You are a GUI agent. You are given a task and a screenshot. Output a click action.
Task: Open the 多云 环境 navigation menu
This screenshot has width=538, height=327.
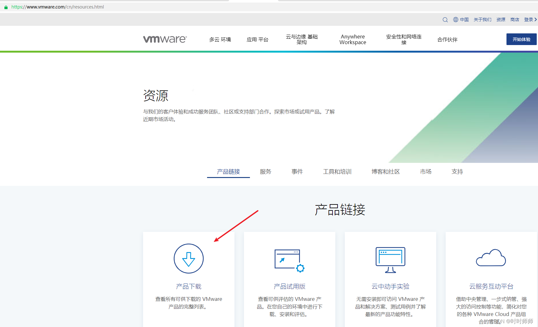point(220,39)
